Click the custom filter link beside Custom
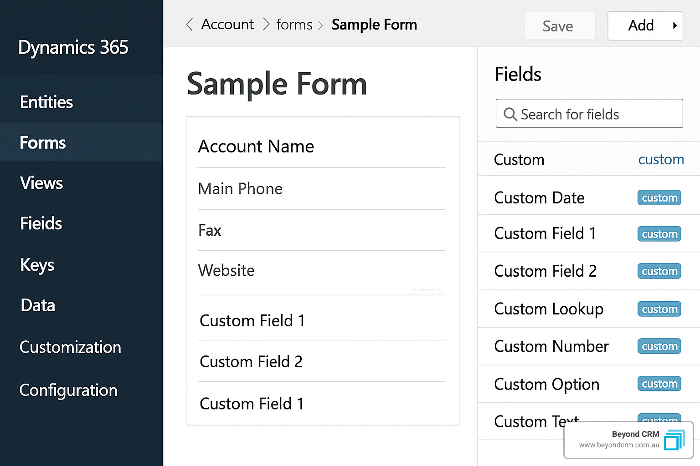This screenshot has width=700, height=466. [661, 160]
